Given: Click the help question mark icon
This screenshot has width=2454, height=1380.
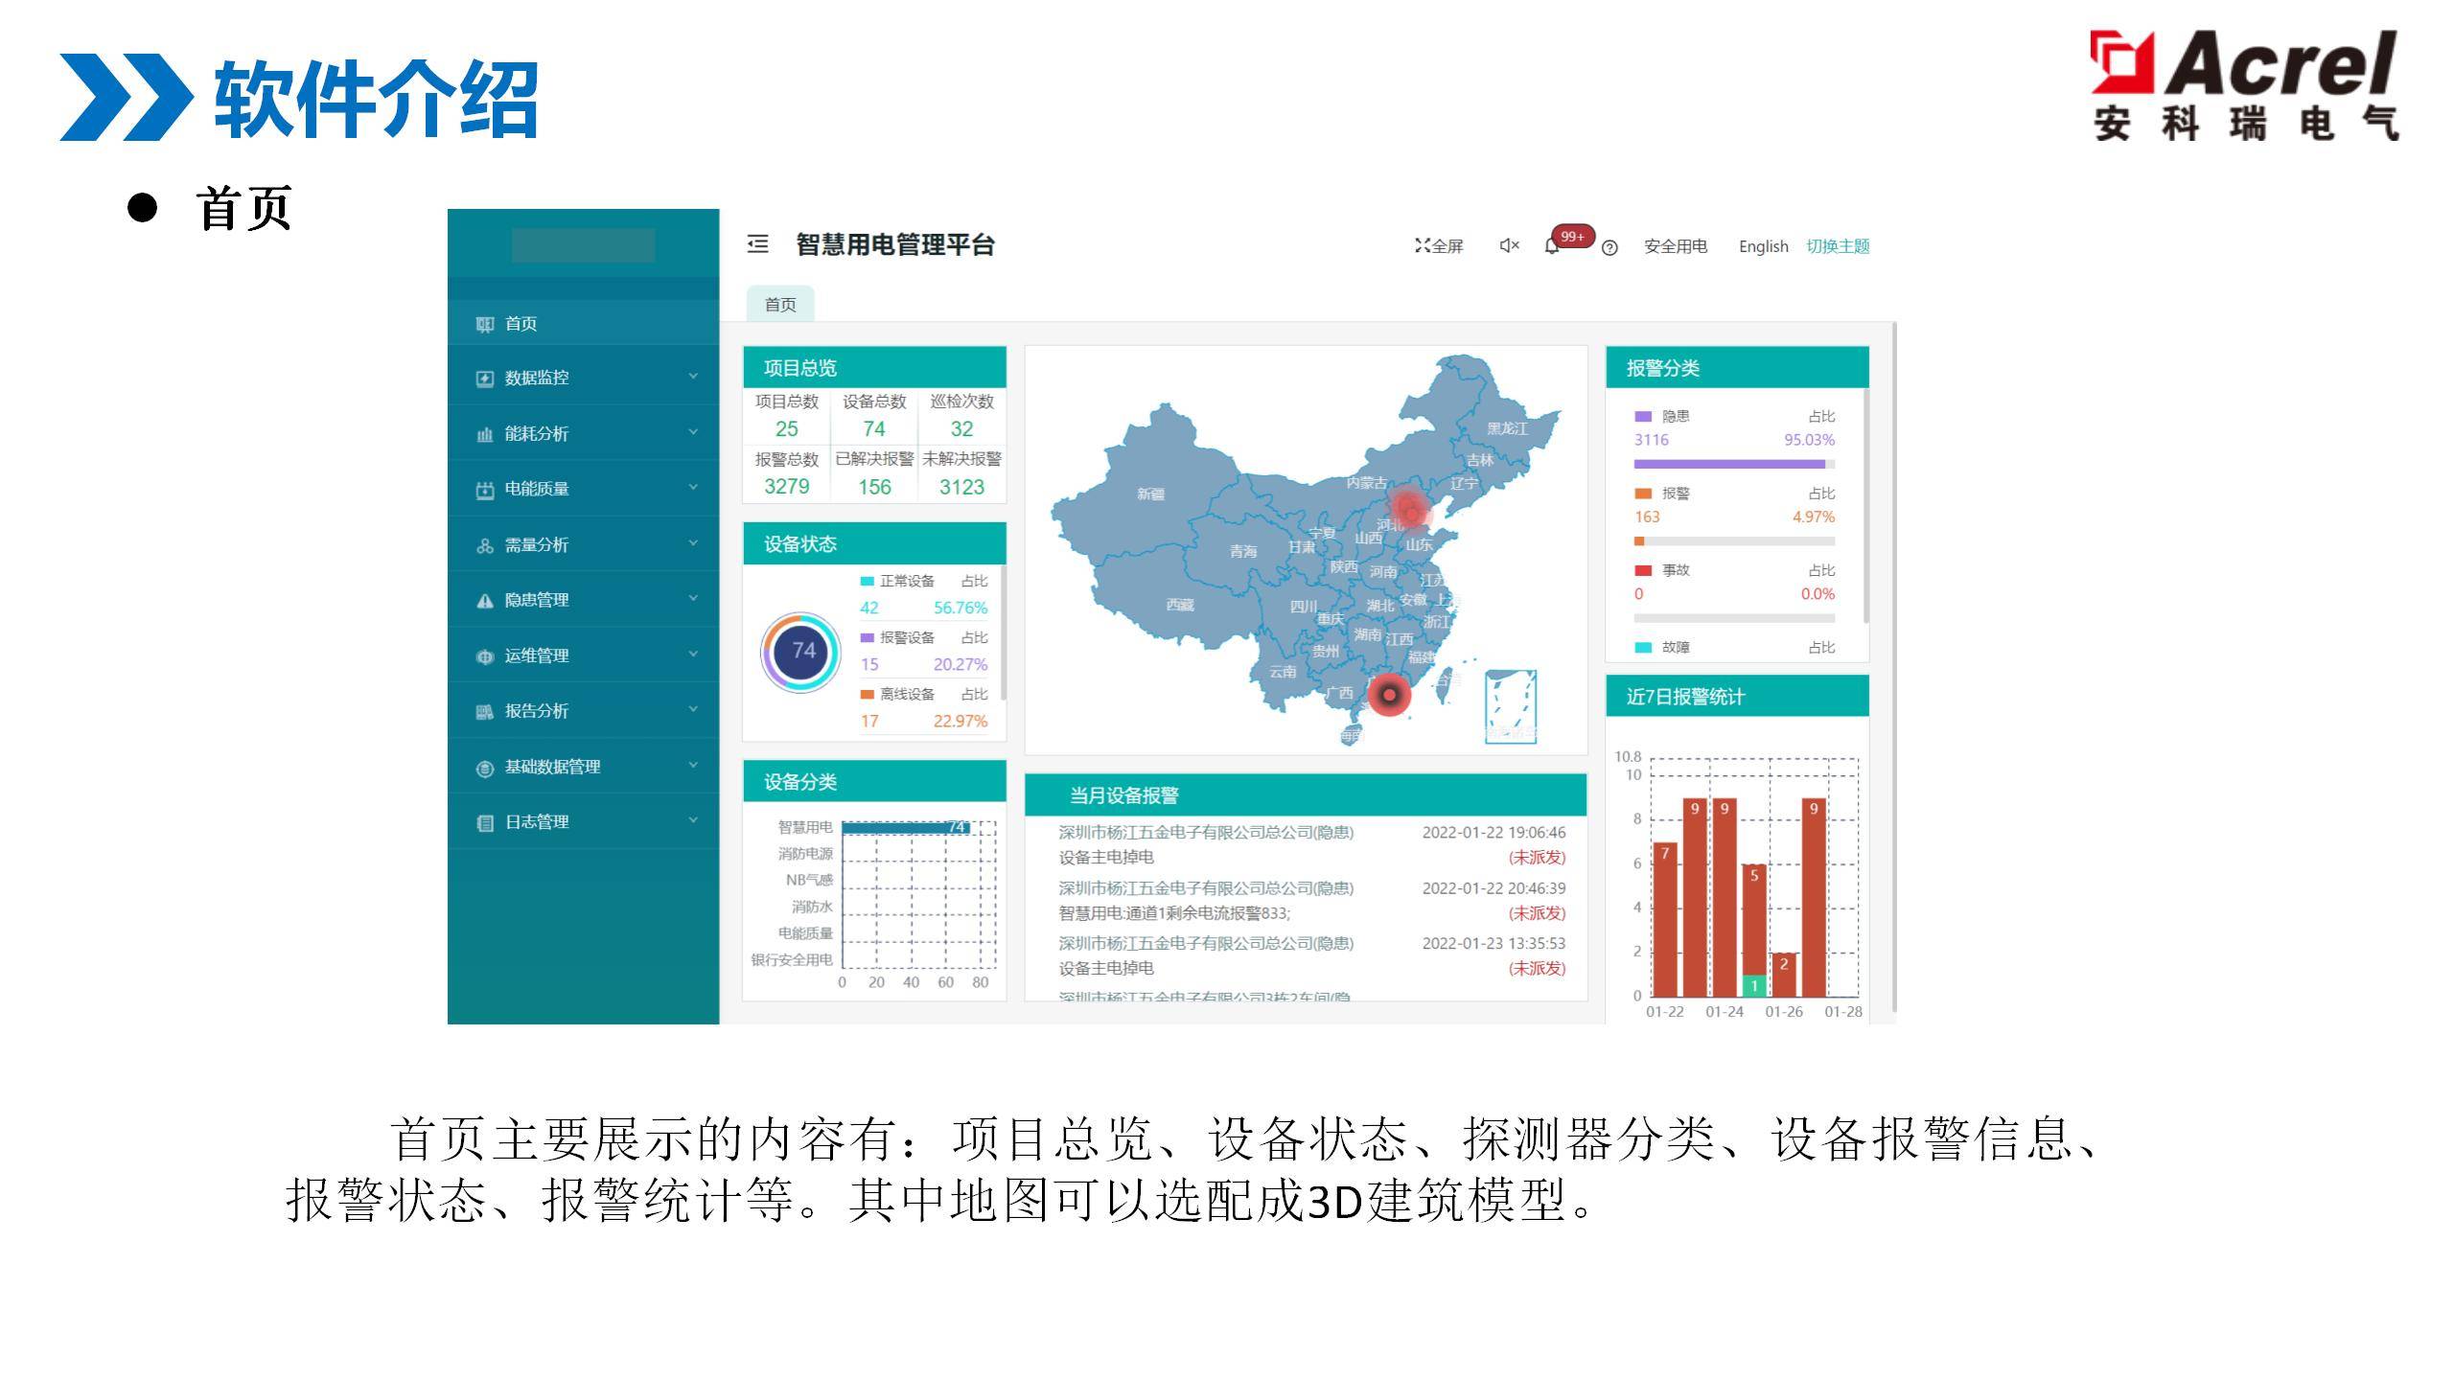Looking at the screenshot, I should [1609, 247].
